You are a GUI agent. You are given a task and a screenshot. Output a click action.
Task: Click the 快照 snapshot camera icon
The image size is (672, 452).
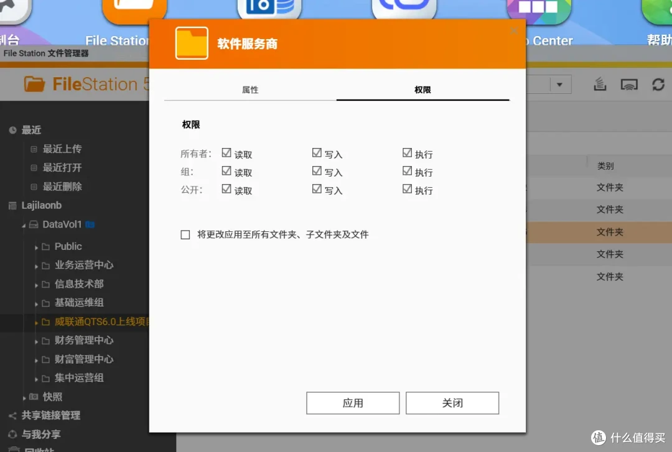[x=34, y=397]
